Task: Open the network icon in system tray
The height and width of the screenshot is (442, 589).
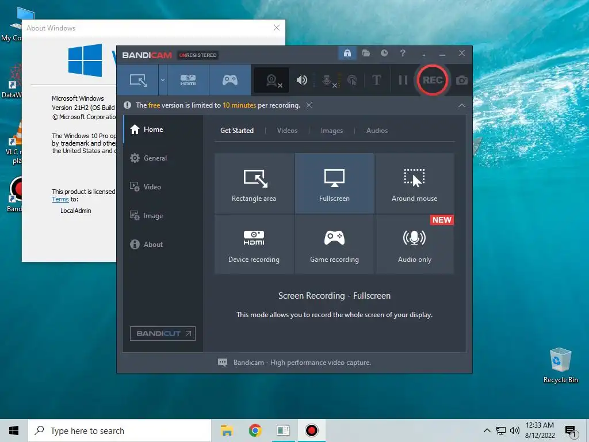Action: point(501,430)
